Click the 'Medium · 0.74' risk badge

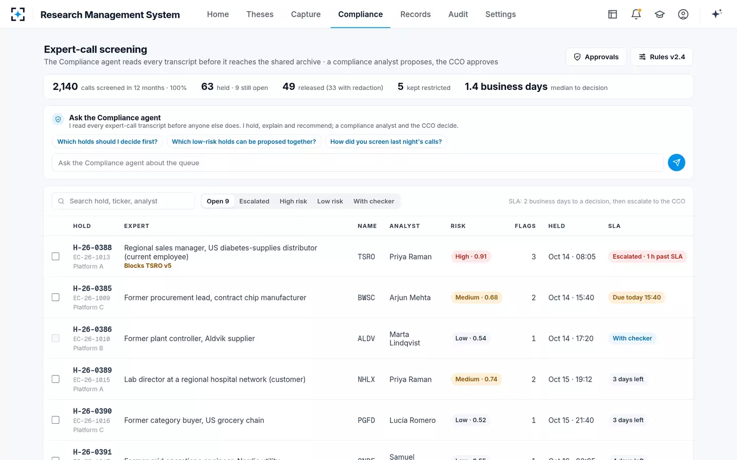[x=476, y=379]
